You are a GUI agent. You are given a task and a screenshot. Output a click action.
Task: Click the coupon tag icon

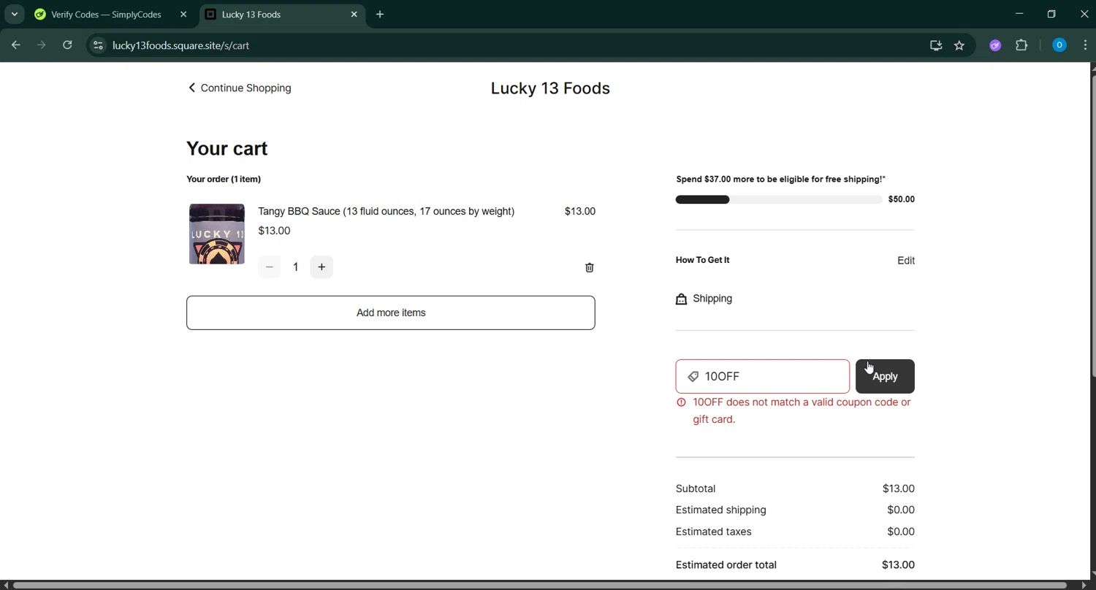(x=693, y=377)
